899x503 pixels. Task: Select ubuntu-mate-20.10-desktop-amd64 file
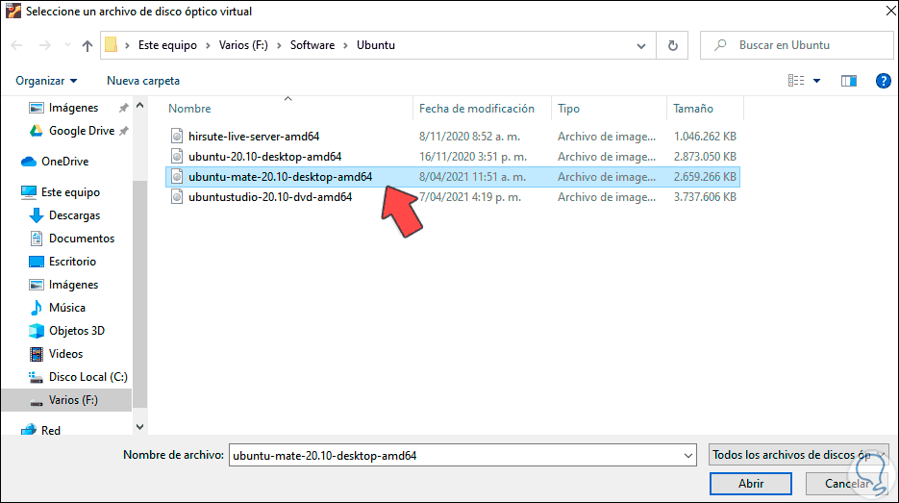coord(281,177)
